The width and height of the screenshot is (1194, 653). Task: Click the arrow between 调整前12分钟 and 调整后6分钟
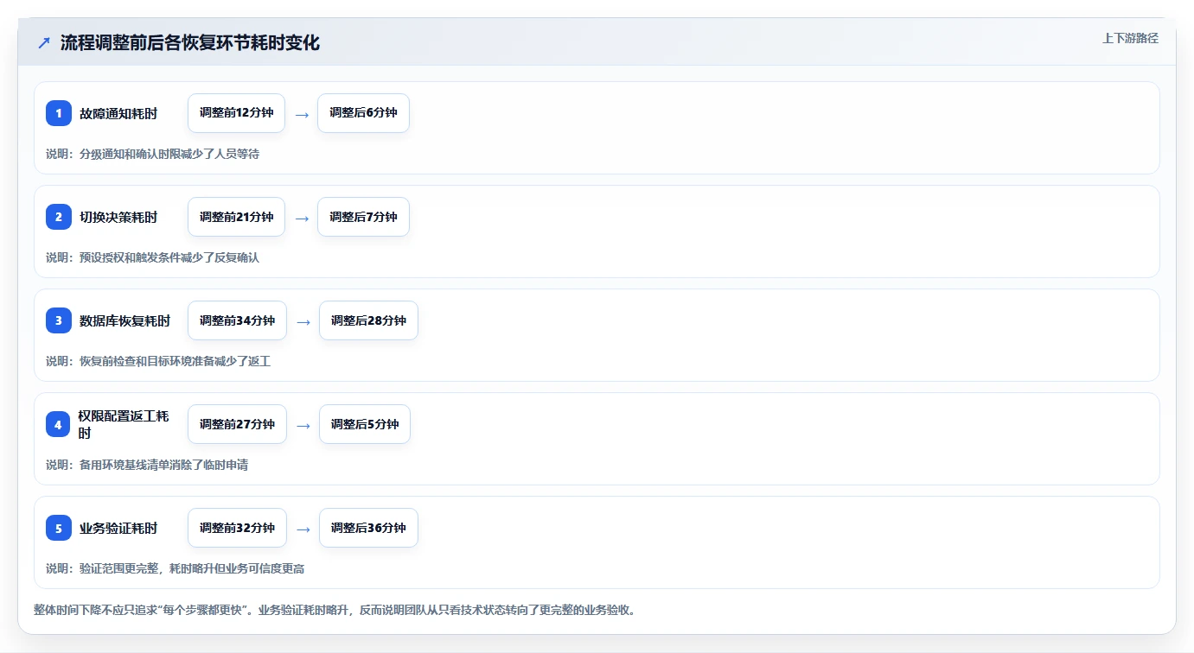pyautogui.click(x=302, y=114)
